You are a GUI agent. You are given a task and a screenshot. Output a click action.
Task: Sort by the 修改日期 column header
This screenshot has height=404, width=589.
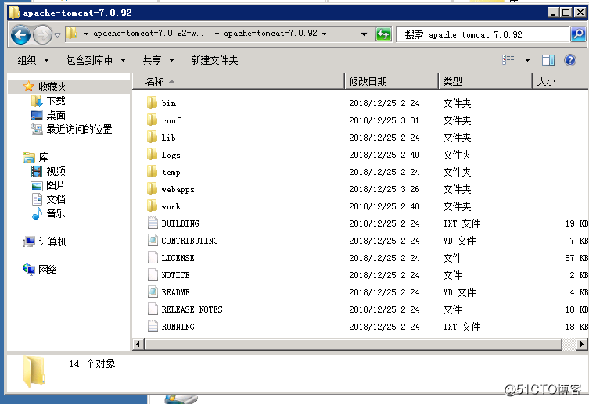point(391,81)
